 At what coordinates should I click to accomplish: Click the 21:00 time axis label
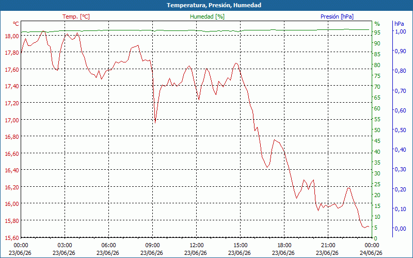[328, 246]
